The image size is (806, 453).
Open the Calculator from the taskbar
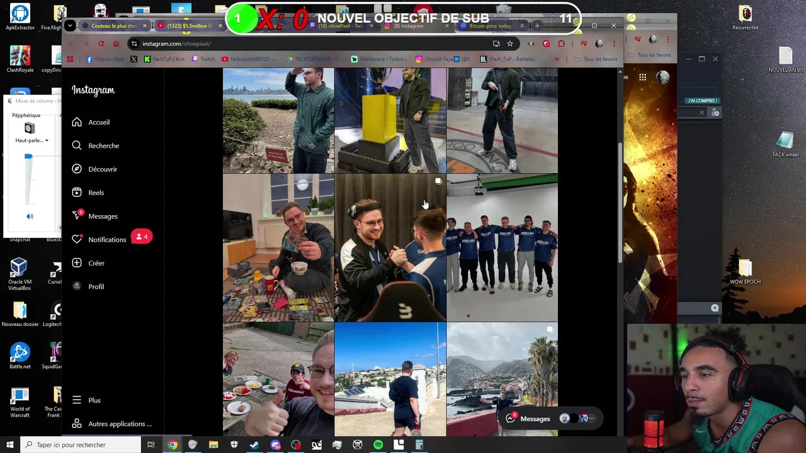(419, 445)
